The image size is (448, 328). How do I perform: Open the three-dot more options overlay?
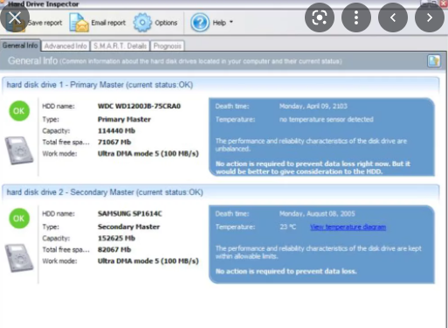click(x=356, y=17)
